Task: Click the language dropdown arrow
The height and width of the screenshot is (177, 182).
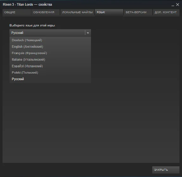Action: [88, 33]
